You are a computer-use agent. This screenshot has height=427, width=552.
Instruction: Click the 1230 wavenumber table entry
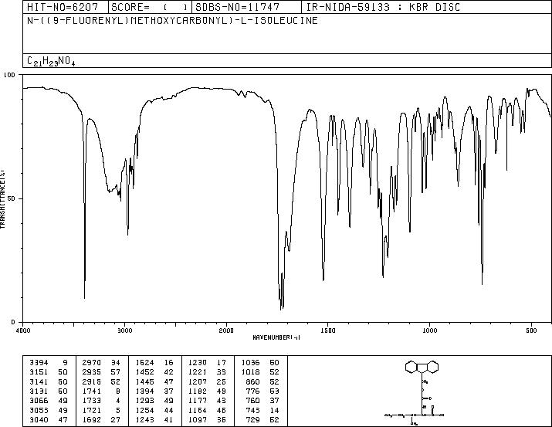[198, 362]
